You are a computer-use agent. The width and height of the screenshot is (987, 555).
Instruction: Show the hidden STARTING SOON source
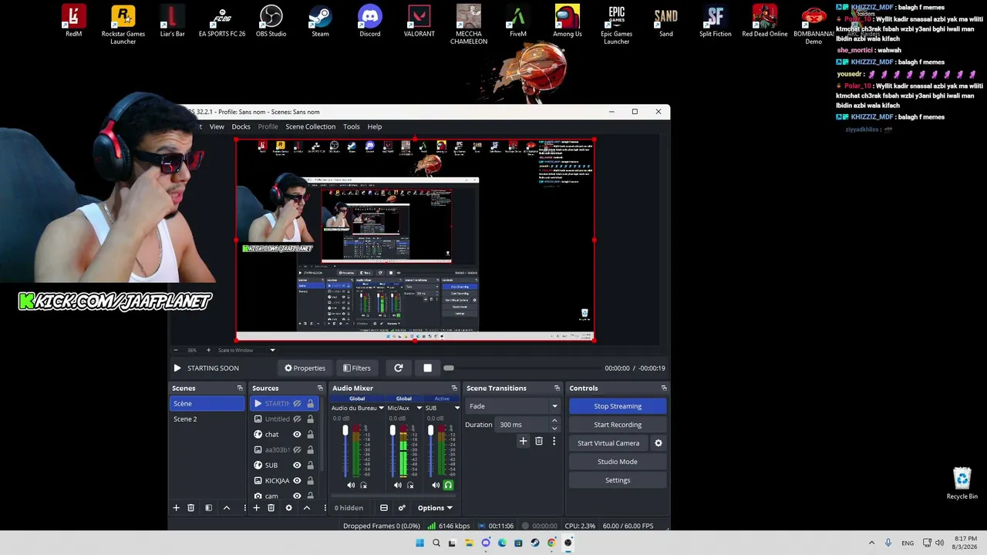(x=297, y=404)
